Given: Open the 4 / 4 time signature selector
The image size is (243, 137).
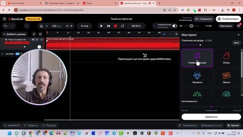Looking at the screenshot, I should pos(69,26).
